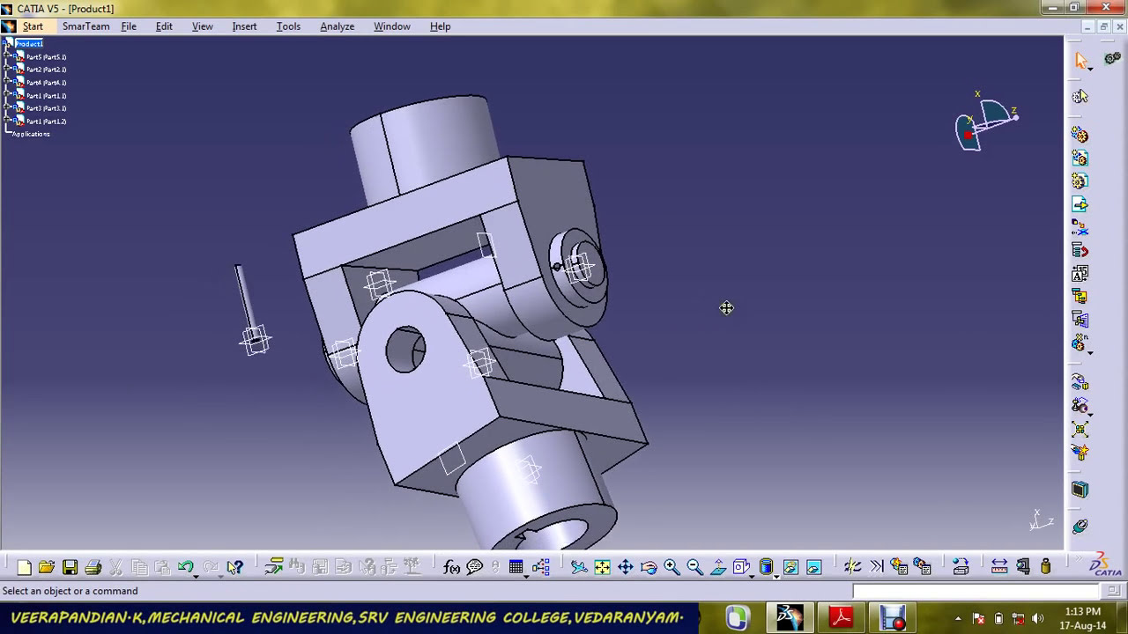This screenshot has width=1128, height=634.
Task: Click the CATIA taskbar icon
Action: [x=790, y=617]
